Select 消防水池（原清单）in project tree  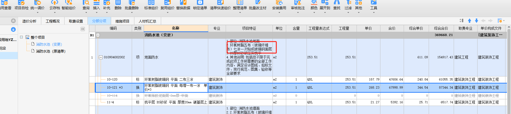51,51
